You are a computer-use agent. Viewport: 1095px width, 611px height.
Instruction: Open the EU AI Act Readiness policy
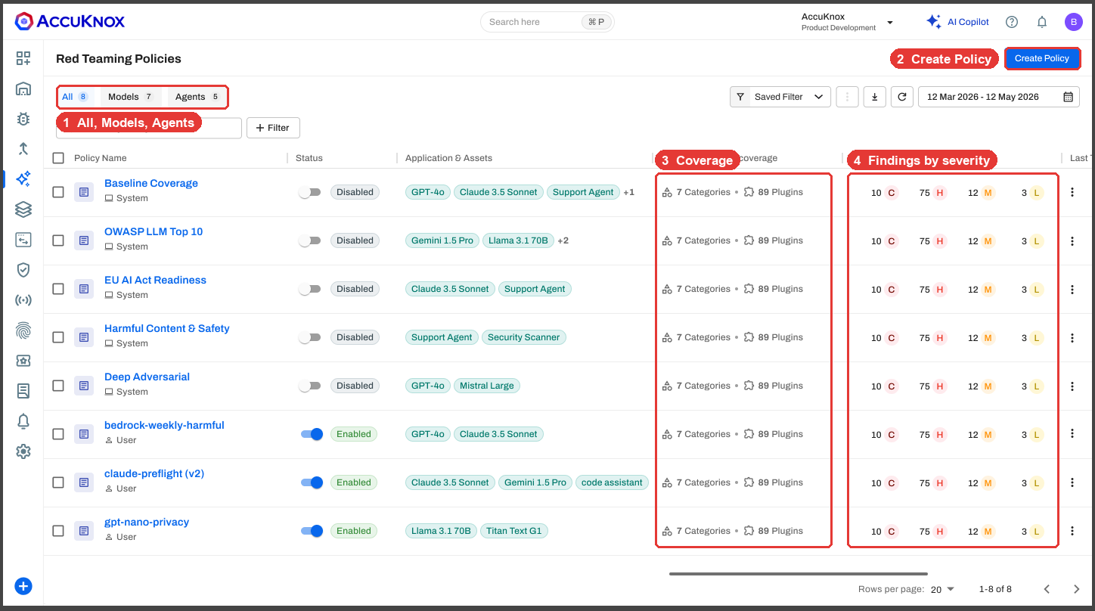tap(155, 280)
